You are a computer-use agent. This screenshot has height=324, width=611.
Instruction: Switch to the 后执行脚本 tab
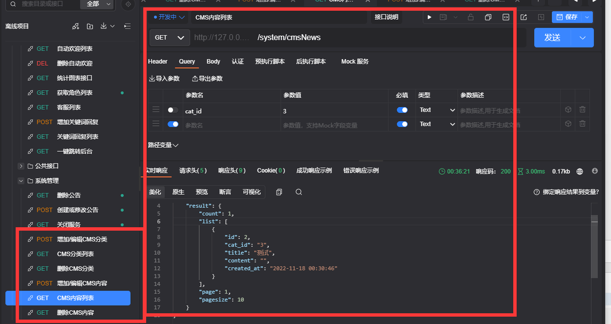click(311, 62)
